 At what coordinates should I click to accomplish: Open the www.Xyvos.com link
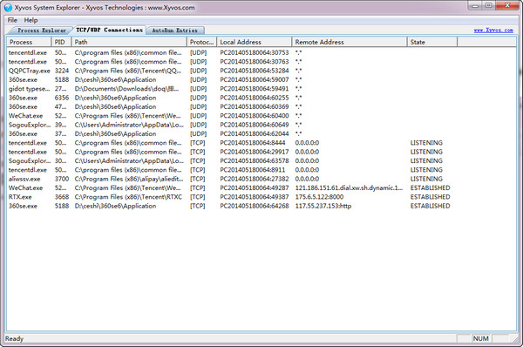(493, 30)
